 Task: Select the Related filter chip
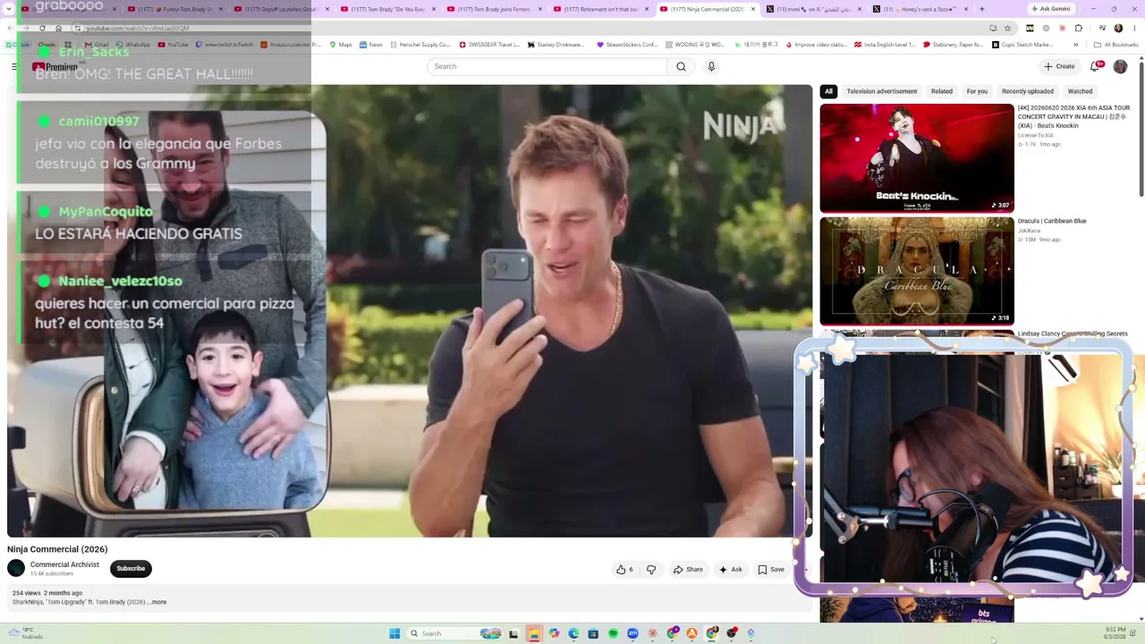pyautogui.click(x=942, y=91)
